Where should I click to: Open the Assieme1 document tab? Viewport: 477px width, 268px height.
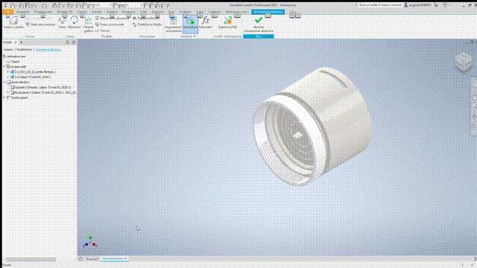pos(92,259)
